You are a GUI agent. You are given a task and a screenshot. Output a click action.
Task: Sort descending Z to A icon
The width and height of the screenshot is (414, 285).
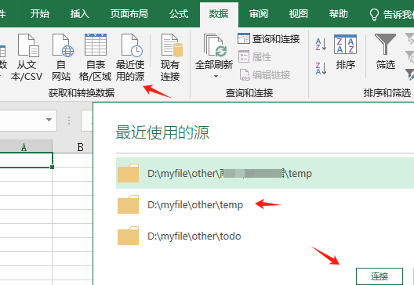pyautogui.click(x=321, y=68)
